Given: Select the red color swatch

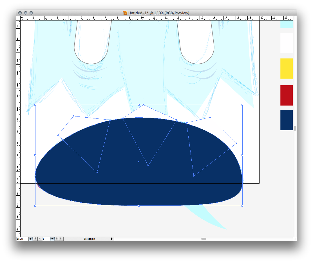Looking at the screenshot, I should point(286,95).
